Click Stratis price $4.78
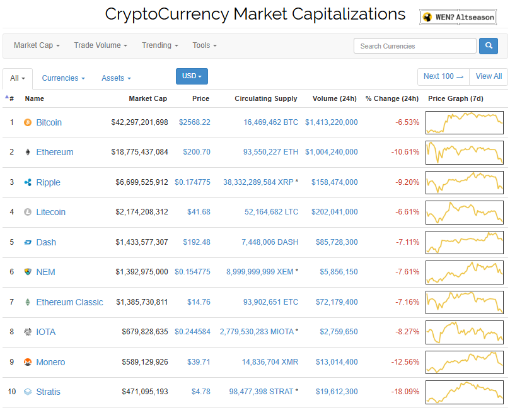The image size is (510, 410). (x=200, y=392)
